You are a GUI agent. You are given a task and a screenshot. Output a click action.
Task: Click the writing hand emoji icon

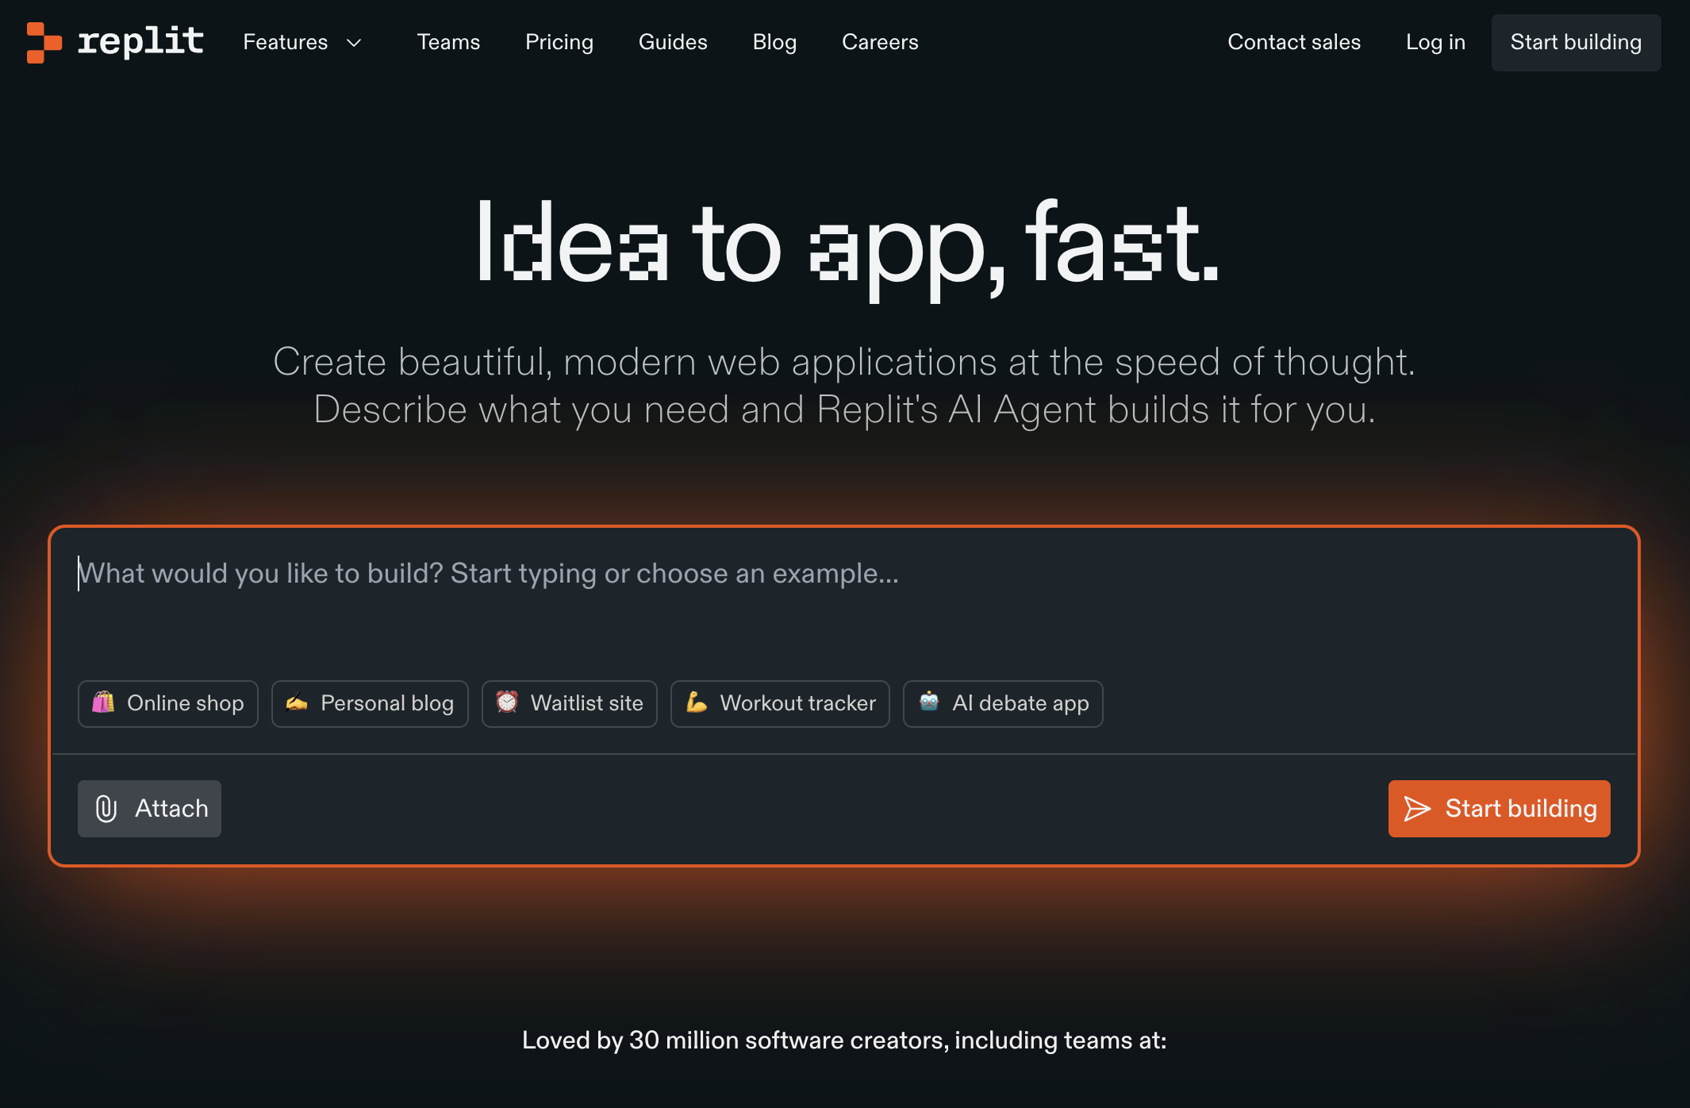(x=297, y=702)
